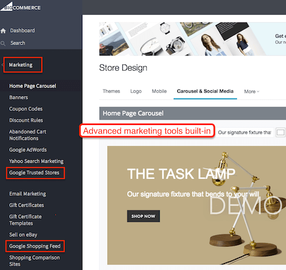Switch to the Themes tab
Image resolution: width=286 pixels, height=270 pixels.
[x=112, y=91]
